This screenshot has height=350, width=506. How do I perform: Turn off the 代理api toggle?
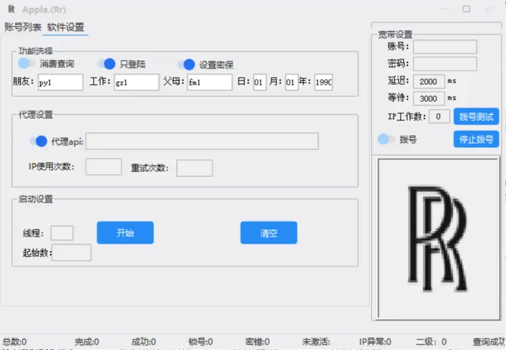tap(38, 142)
